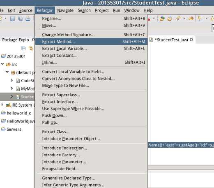Select Infer Generic Type Arguments...

92,185
